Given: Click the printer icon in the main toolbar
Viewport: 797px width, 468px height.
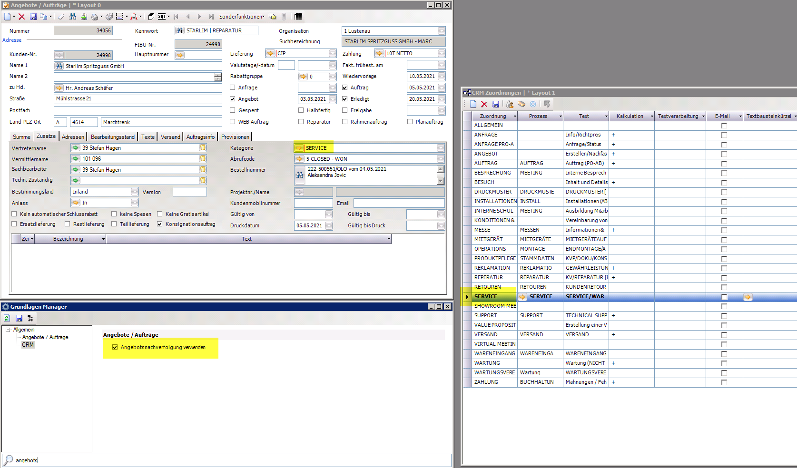Looking at the screenshot, I should [x=95, y=17].
